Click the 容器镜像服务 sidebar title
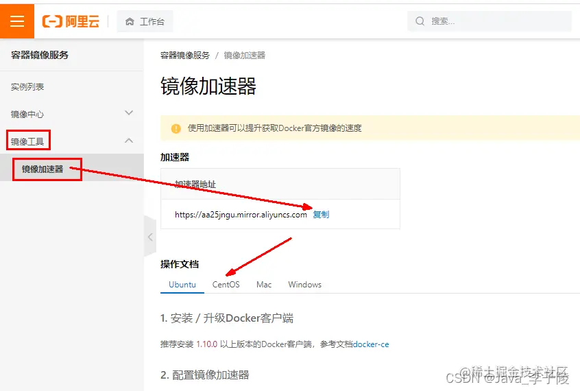 [x=40, y=55]
